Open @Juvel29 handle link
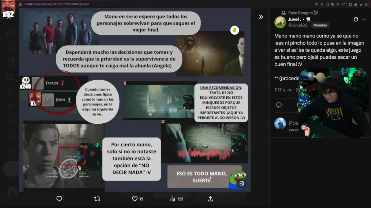 [298, 25]
